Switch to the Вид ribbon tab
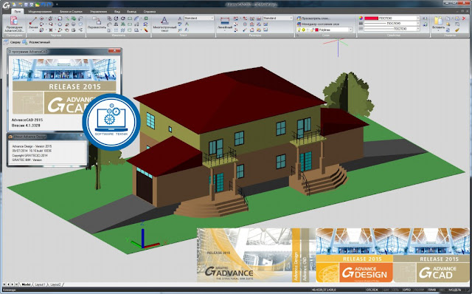 click(x=117, y=12)
